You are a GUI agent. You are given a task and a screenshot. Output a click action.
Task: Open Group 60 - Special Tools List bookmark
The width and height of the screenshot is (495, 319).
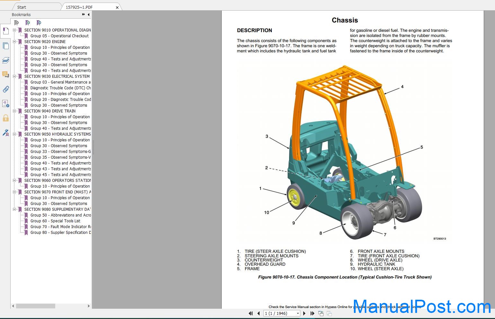point(55,221)
